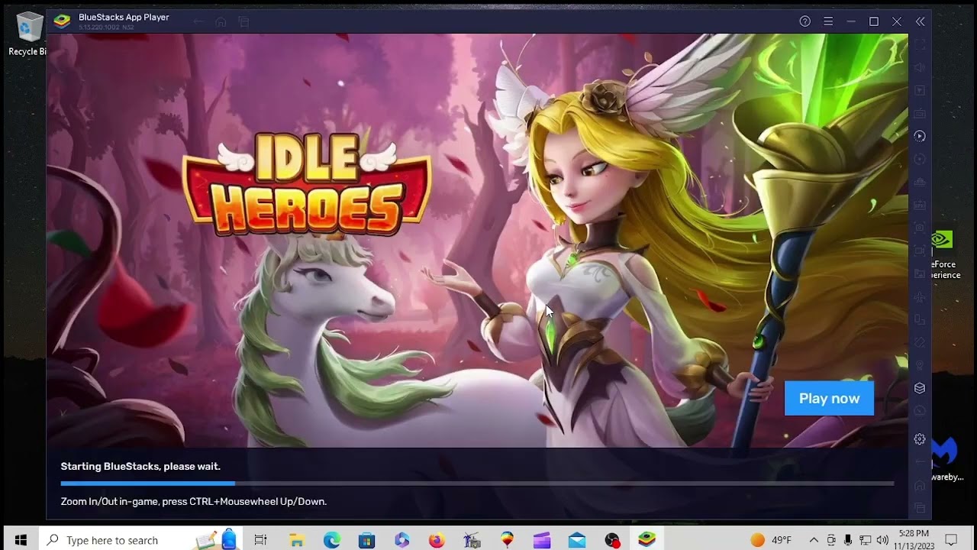Open Microsoft Store from the taskbar
This screenshot has height=550, width=977.
point(367,540)
